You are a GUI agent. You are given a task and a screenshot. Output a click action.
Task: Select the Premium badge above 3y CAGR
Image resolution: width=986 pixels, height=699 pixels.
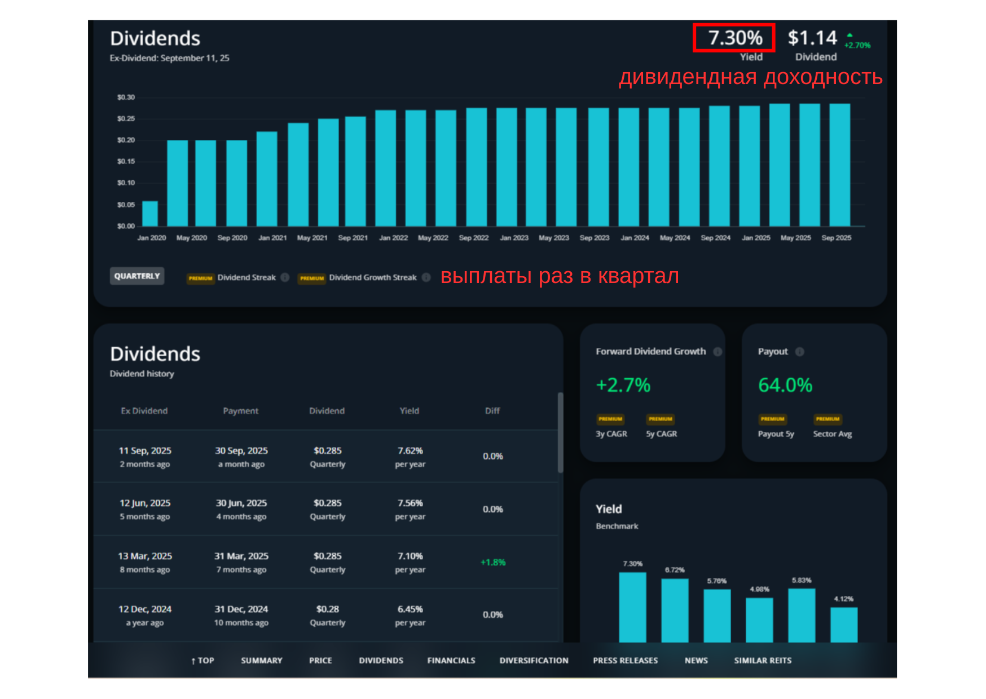tap(610, 419)
